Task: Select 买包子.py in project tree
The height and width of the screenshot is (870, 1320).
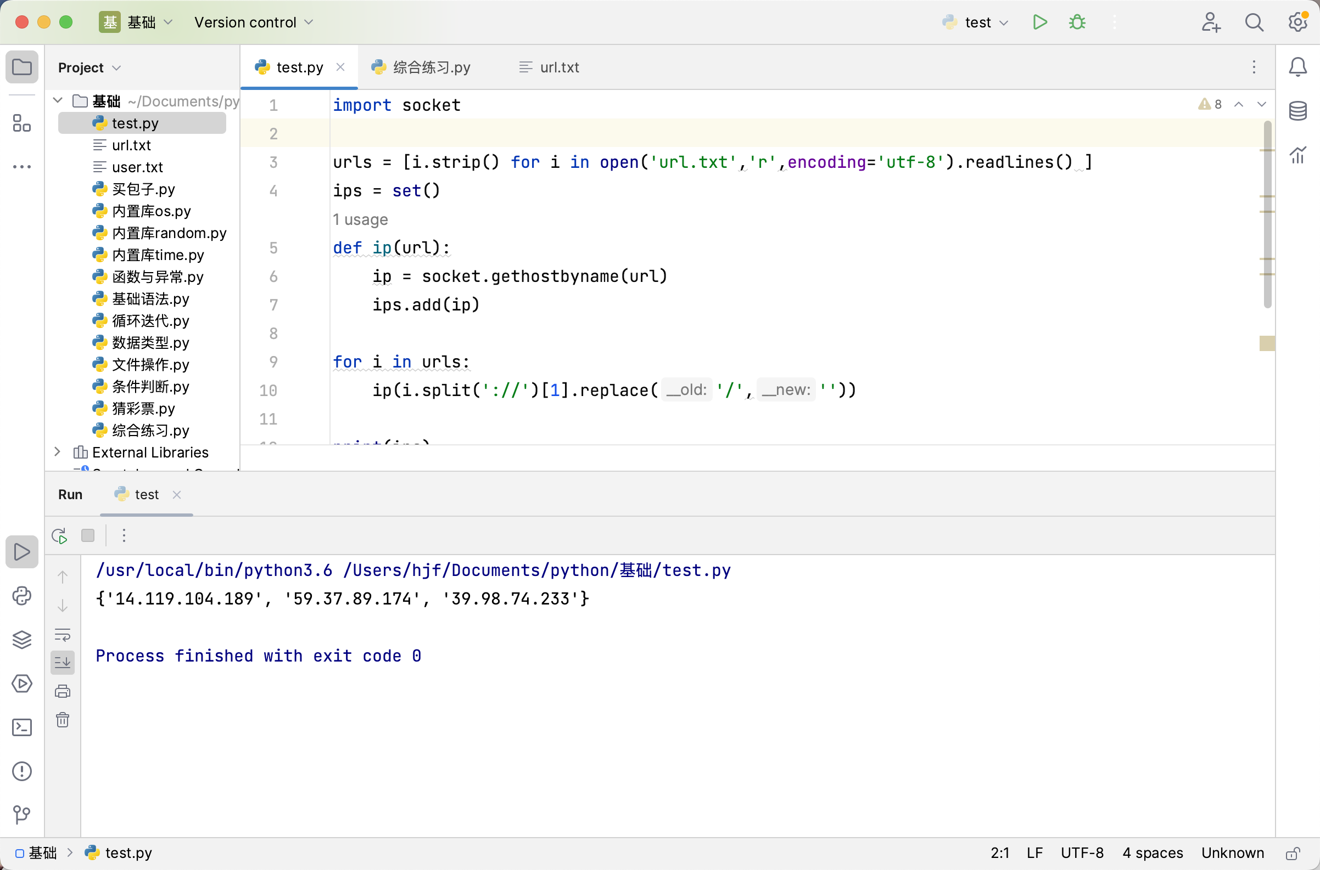Action: pyautogui.click(x=143, y=189)
